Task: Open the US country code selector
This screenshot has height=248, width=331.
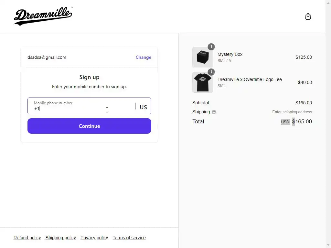Action: coord(143,107)
